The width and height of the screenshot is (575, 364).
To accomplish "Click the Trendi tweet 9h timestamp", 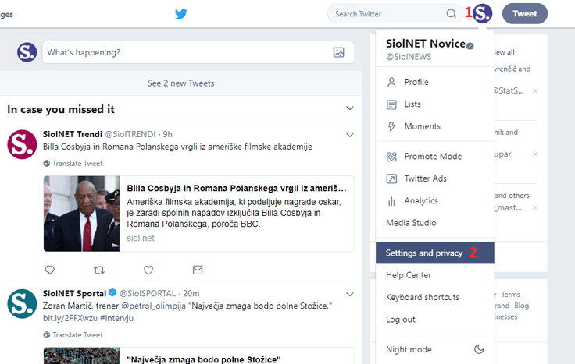I will point(168,134).
